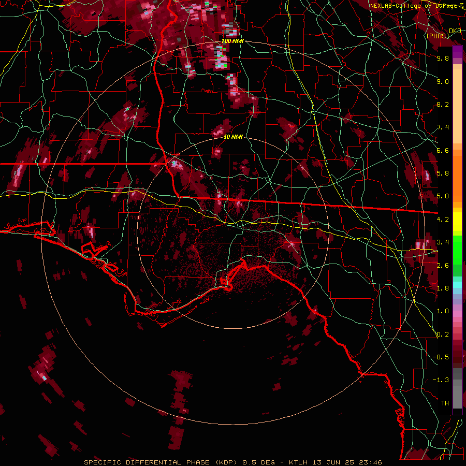Click the 5.8 scale value

pyautogui.click(x=443, y=173)
